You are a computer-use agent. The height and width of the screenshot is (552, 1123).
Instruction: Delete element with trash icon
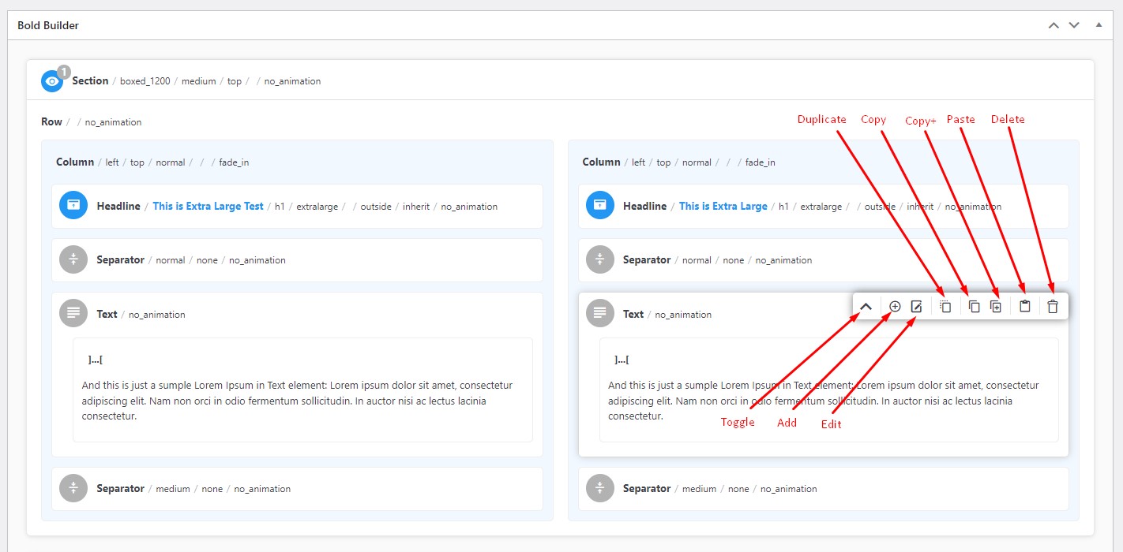tap(1053, 307)
